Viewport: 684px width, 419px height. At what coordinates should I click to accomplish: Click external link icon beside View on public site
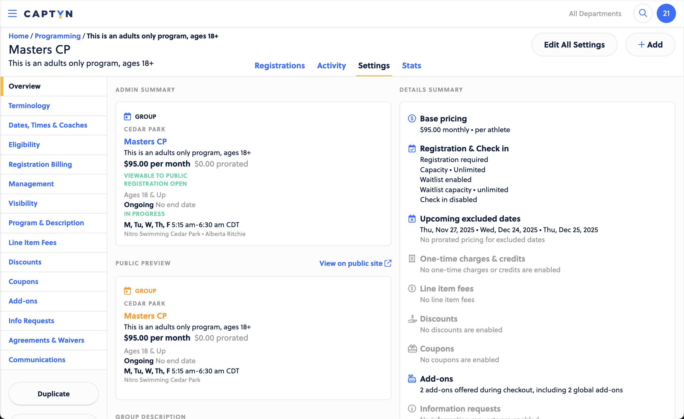coord(388,263)
